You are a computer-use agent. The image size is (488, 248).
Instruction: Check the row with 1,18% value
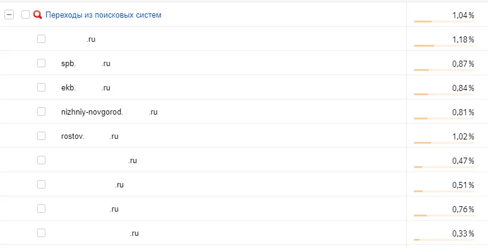[41, 39]
